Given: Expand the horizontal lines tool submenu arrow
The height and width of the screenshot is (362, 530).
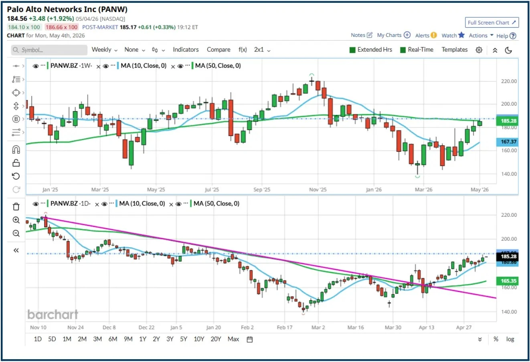Looking at the screenshot, I should tap(23, 132).
